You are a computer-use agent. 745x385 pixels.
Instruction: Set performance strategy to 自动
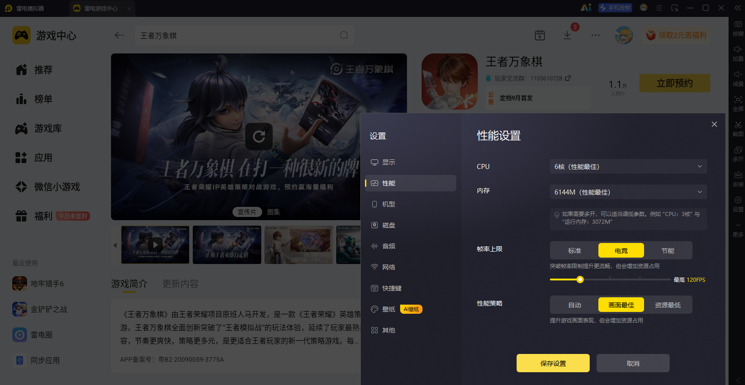(575, 305)
